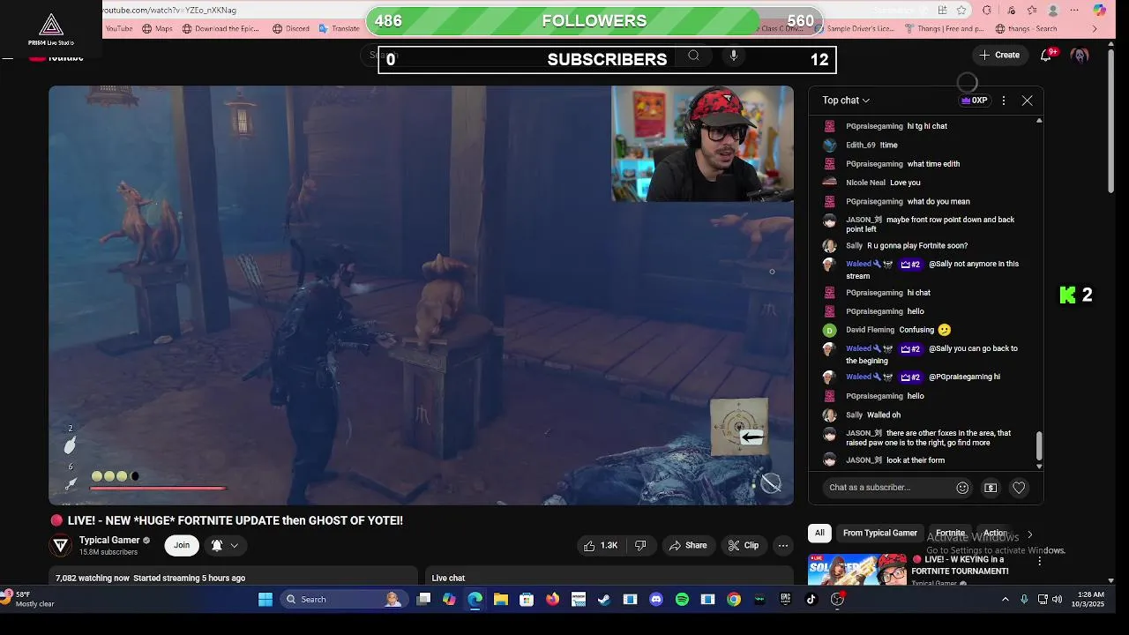The image size is (1129, 635).
Task: Share the live stream
Action: click(x=688, y=546)
